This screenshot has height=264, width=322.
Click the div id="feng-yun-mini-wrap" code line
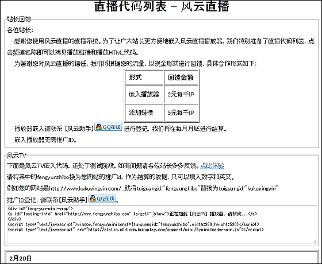(x=40, y=209)
